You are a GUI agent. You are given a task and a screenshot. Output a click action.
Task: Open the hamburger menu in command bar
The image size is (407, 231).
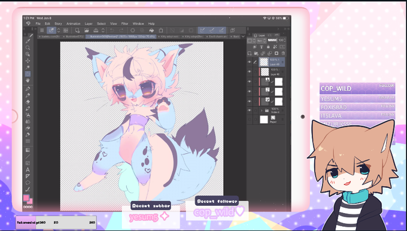[x=42, y=31]
